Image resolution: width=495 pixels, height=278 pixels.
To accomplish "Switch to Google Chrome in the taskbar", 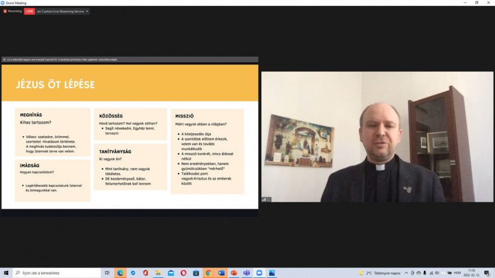I will (x=208, y=273).
